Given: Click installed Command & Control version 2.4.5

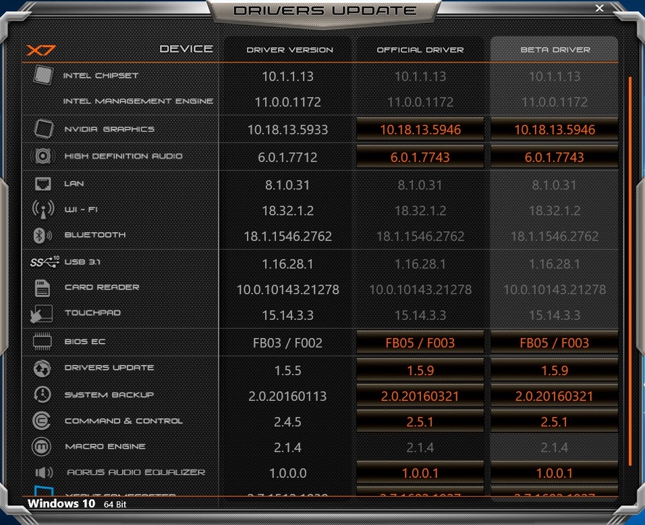Looking at the screenshot, I should click(x=287, y=421).
